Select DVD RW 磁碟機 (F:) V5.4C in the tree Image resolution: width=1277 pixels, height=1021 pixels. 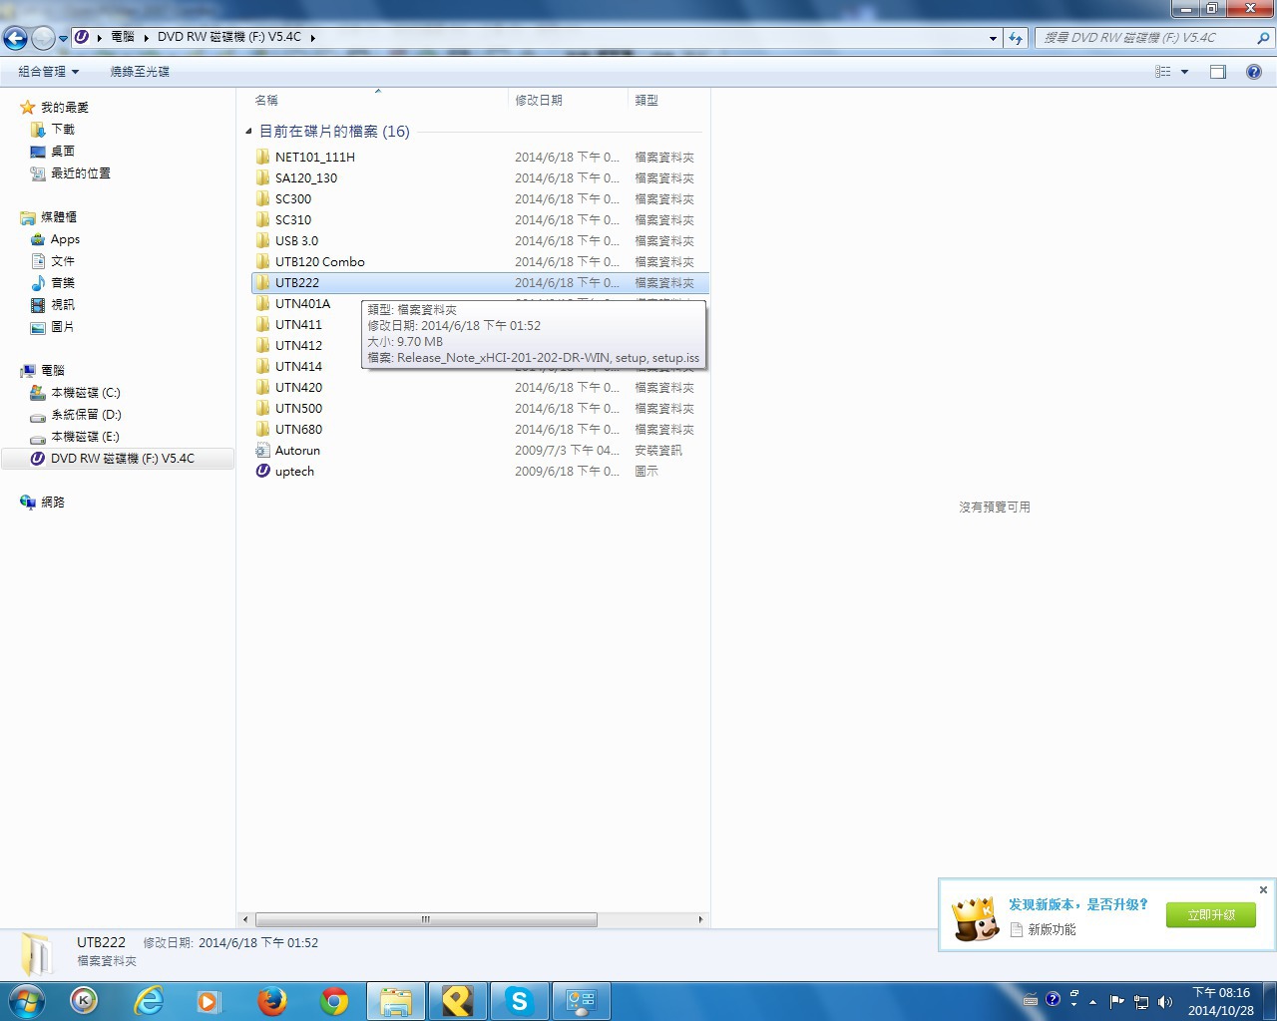[x=118, y=458]
